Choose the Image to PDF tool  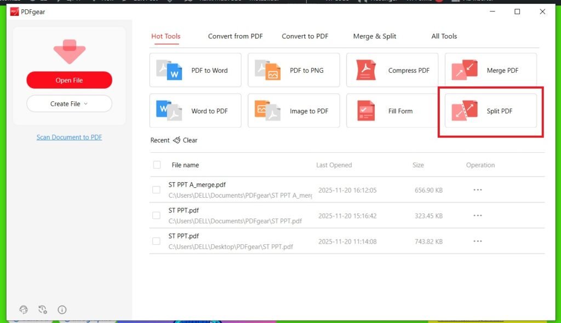click(294, 111)
